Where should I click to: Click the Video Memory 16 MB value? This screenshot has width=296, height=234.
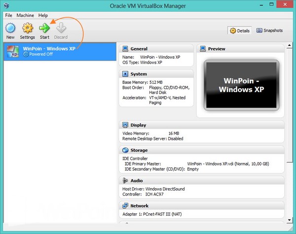point(174,134)
